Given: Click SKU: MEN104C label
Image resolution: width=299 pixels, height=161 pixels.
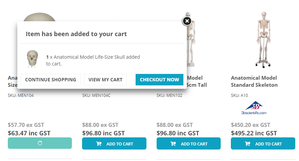Looking at the screenshot, I should (x=96, y=95).
